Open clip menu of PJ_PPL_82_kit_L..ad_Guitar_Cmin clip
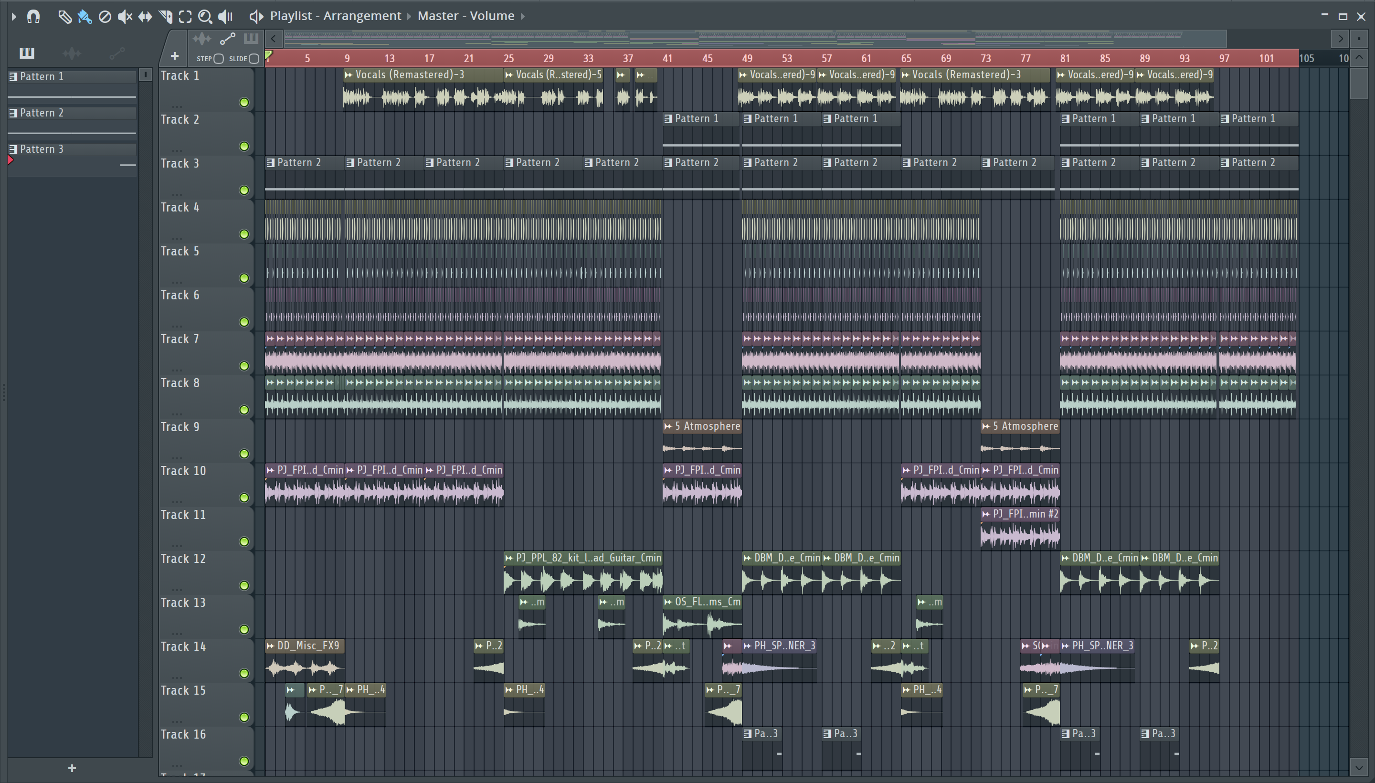The height and width of the screenshot is (783, 1375). pyautogui.click(x=509, y=558)
